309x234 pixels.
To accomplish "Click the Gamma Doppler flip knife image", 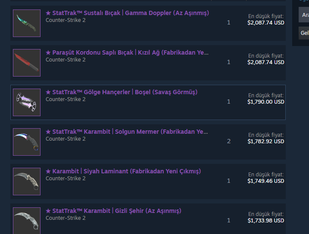I will (27, 23).
